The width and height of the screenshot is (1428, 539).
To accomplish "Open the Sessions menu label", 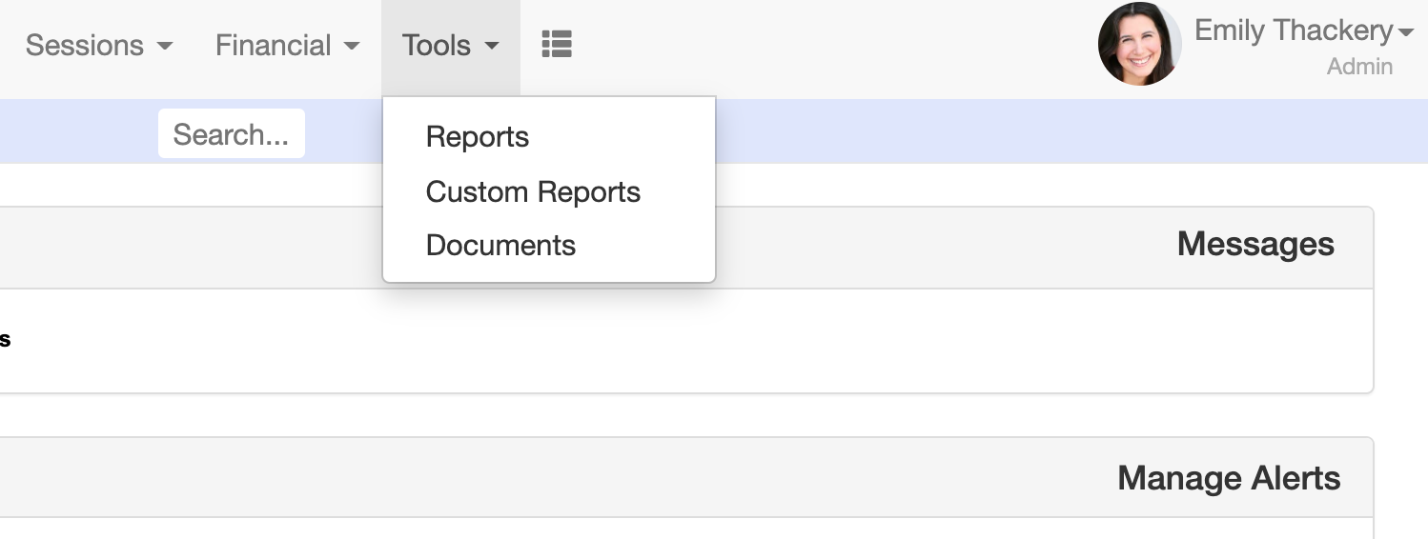I will [x=84, y=46].
